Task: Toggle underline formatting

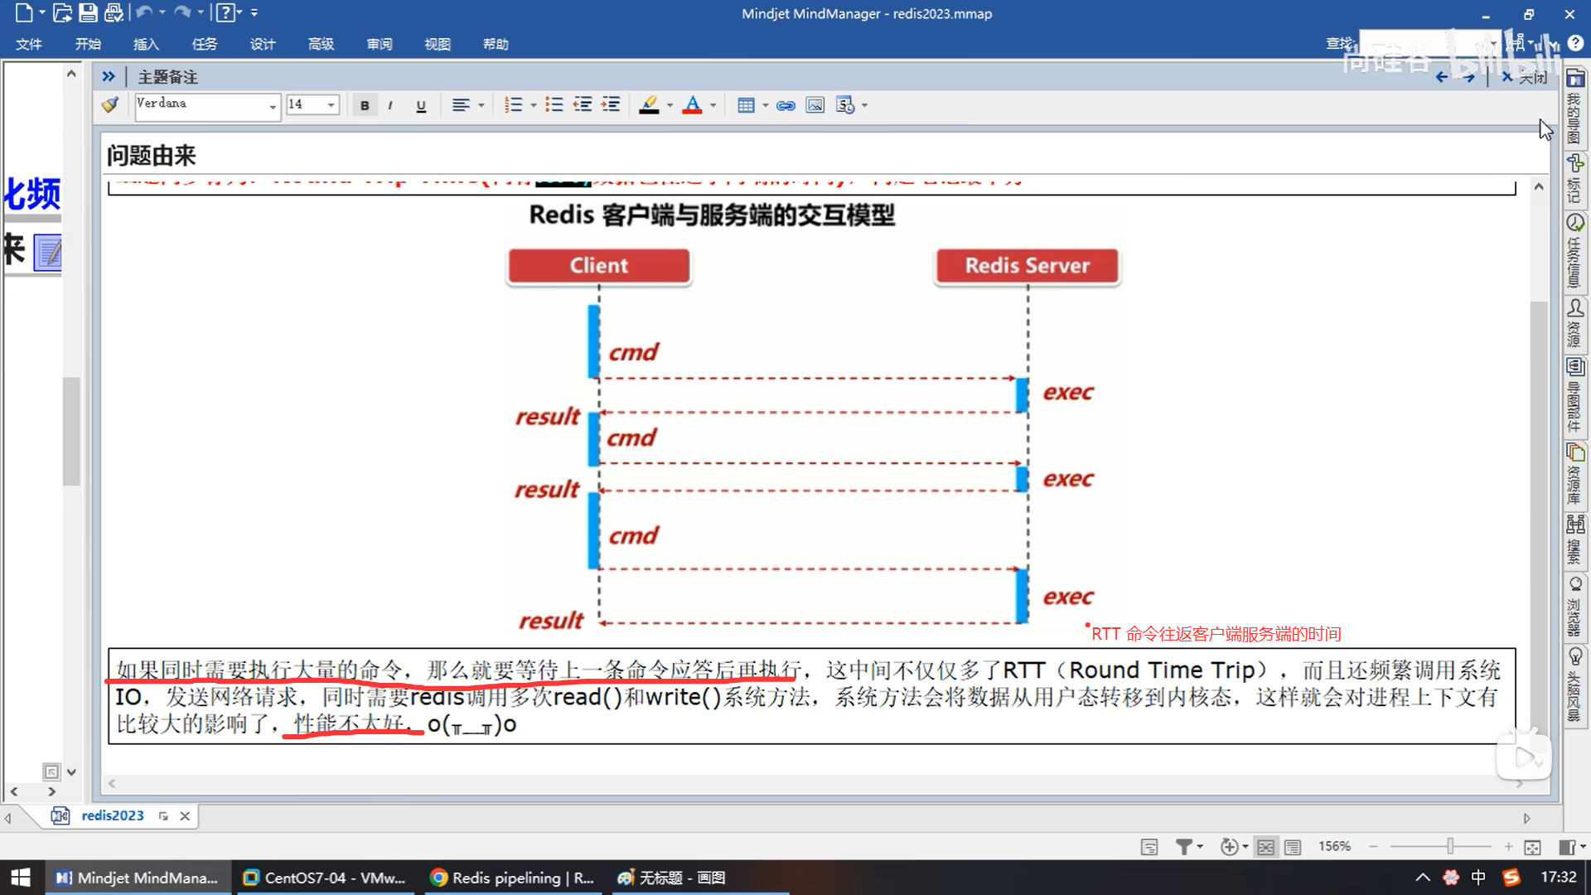Action: tap(421, 105)
